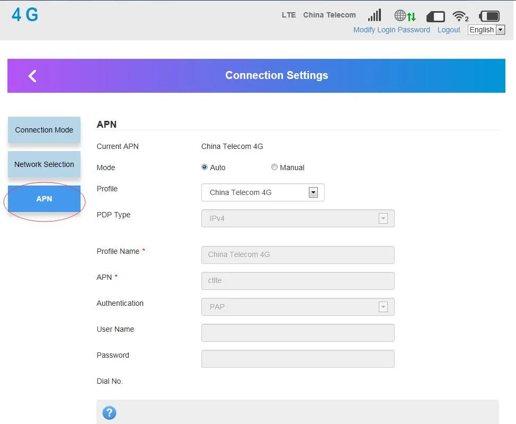Click the Authentication label

tap(120, 303)
